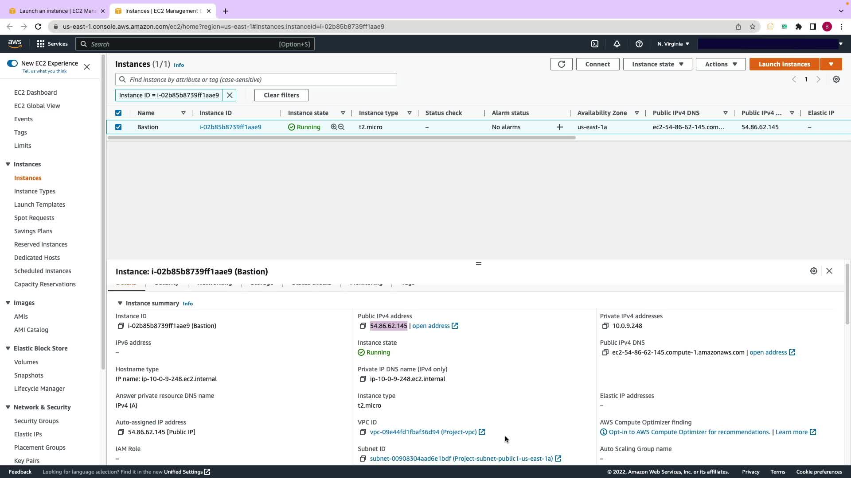Screen dimensions: 851x478
Task: Remove the Instance ID filter chip
Action: [230, 95]
